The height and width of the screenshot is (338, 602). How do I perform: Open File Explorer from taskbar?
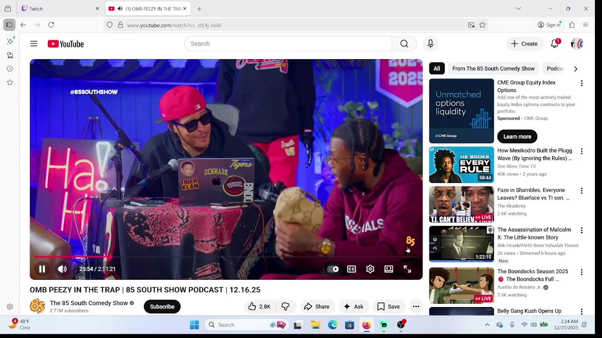[x=316, y=325]
